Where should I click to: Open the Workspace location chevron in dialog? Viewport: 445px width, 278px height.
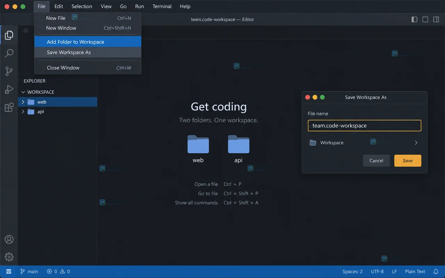pyautogui.click(x=416, y=143)
